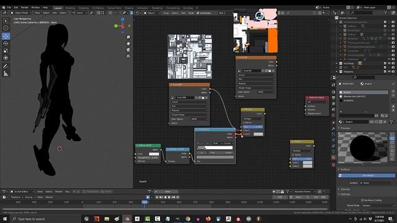Open the Edit menu
The width and height of the screenshot is (397, 223).
pyautogui.click(x=16, y=7)
